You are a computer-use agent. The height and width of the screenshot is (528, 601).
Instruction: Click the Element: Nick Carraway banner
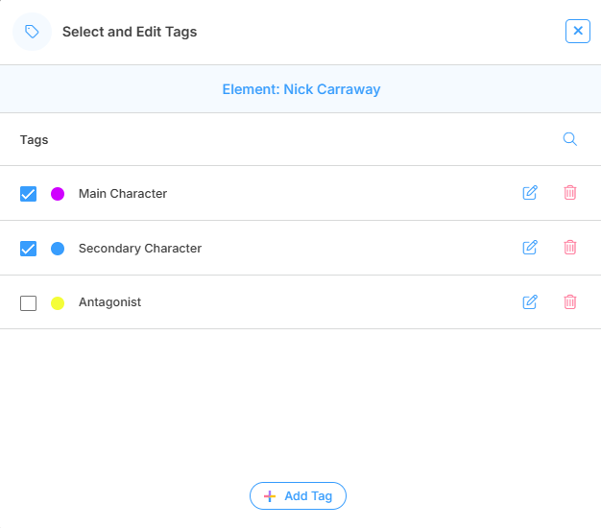[300, 89]
